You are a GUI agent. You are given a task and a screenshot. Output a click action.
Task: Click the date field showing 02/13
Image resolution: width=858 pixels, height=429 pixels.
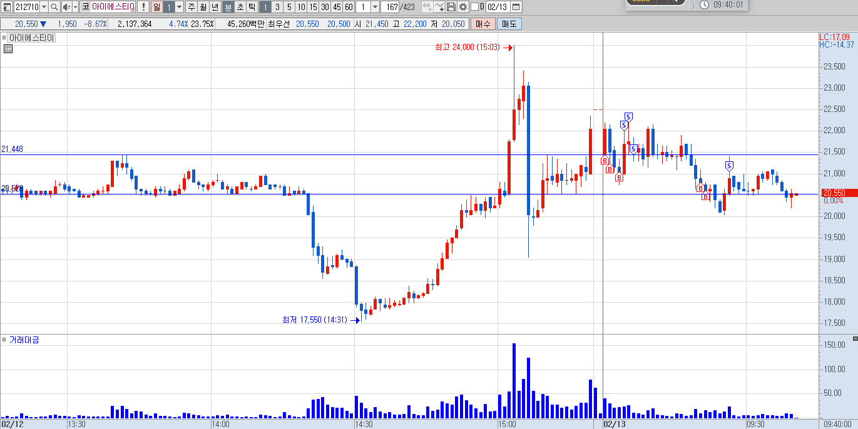(498, 7)
